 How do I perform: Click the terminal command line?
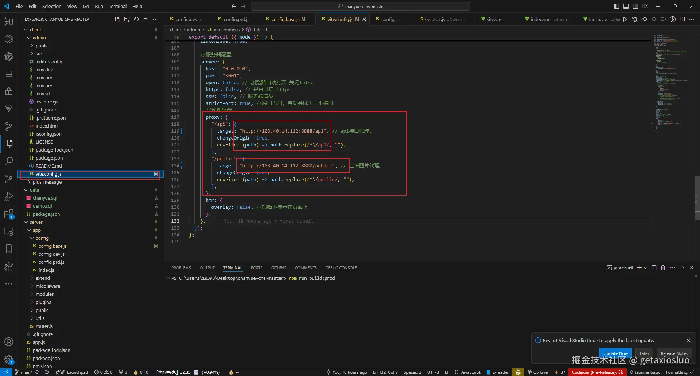coord(255,278)
